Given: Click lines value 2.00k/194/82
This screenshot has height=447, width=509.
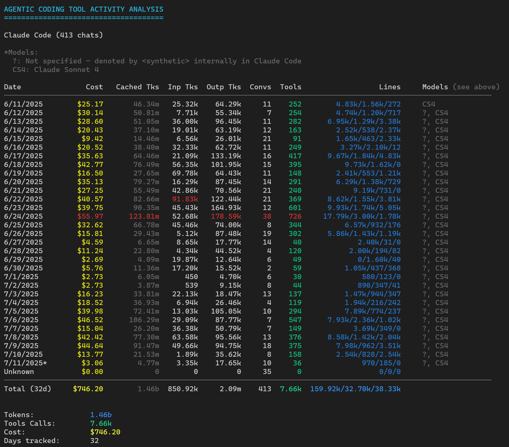Looking at the screenshot, I should pos(375,251).
